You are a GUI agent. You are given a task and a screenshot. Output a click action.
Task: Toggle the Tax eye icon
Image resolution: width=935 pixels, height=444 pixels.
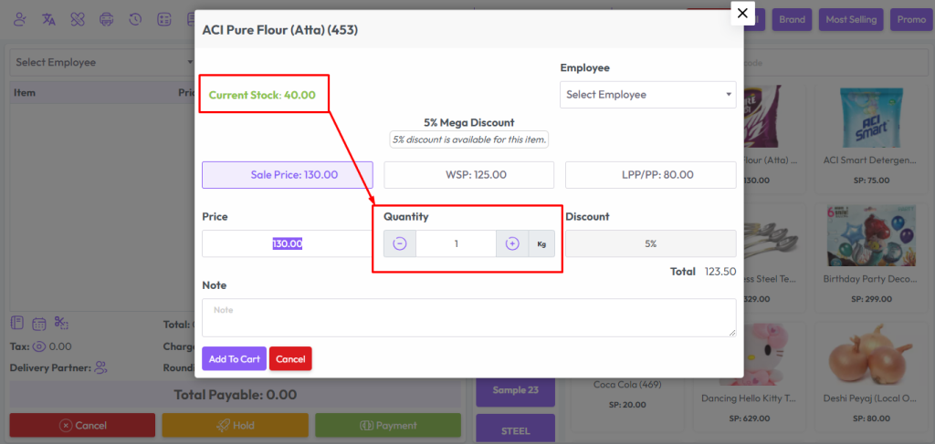tap(39, 346)
